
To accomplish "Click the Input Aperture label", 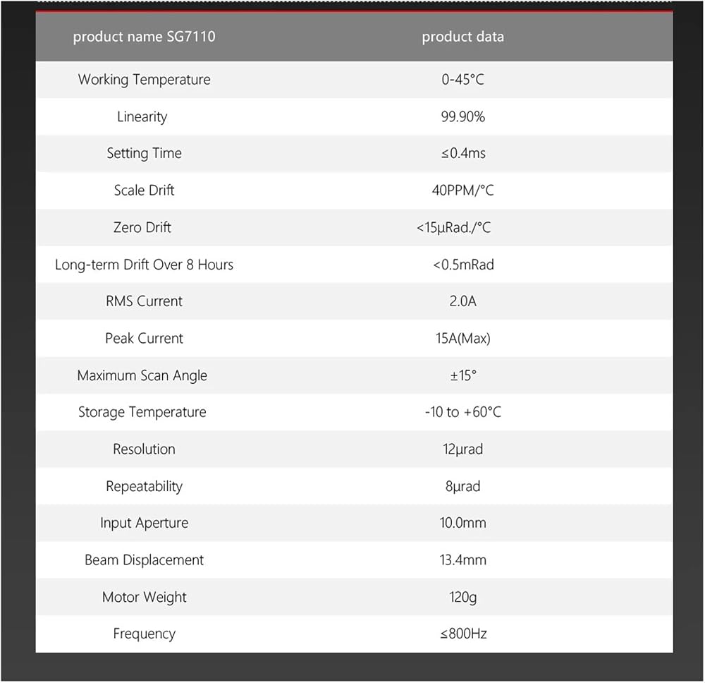I will (x=145, y=524).
